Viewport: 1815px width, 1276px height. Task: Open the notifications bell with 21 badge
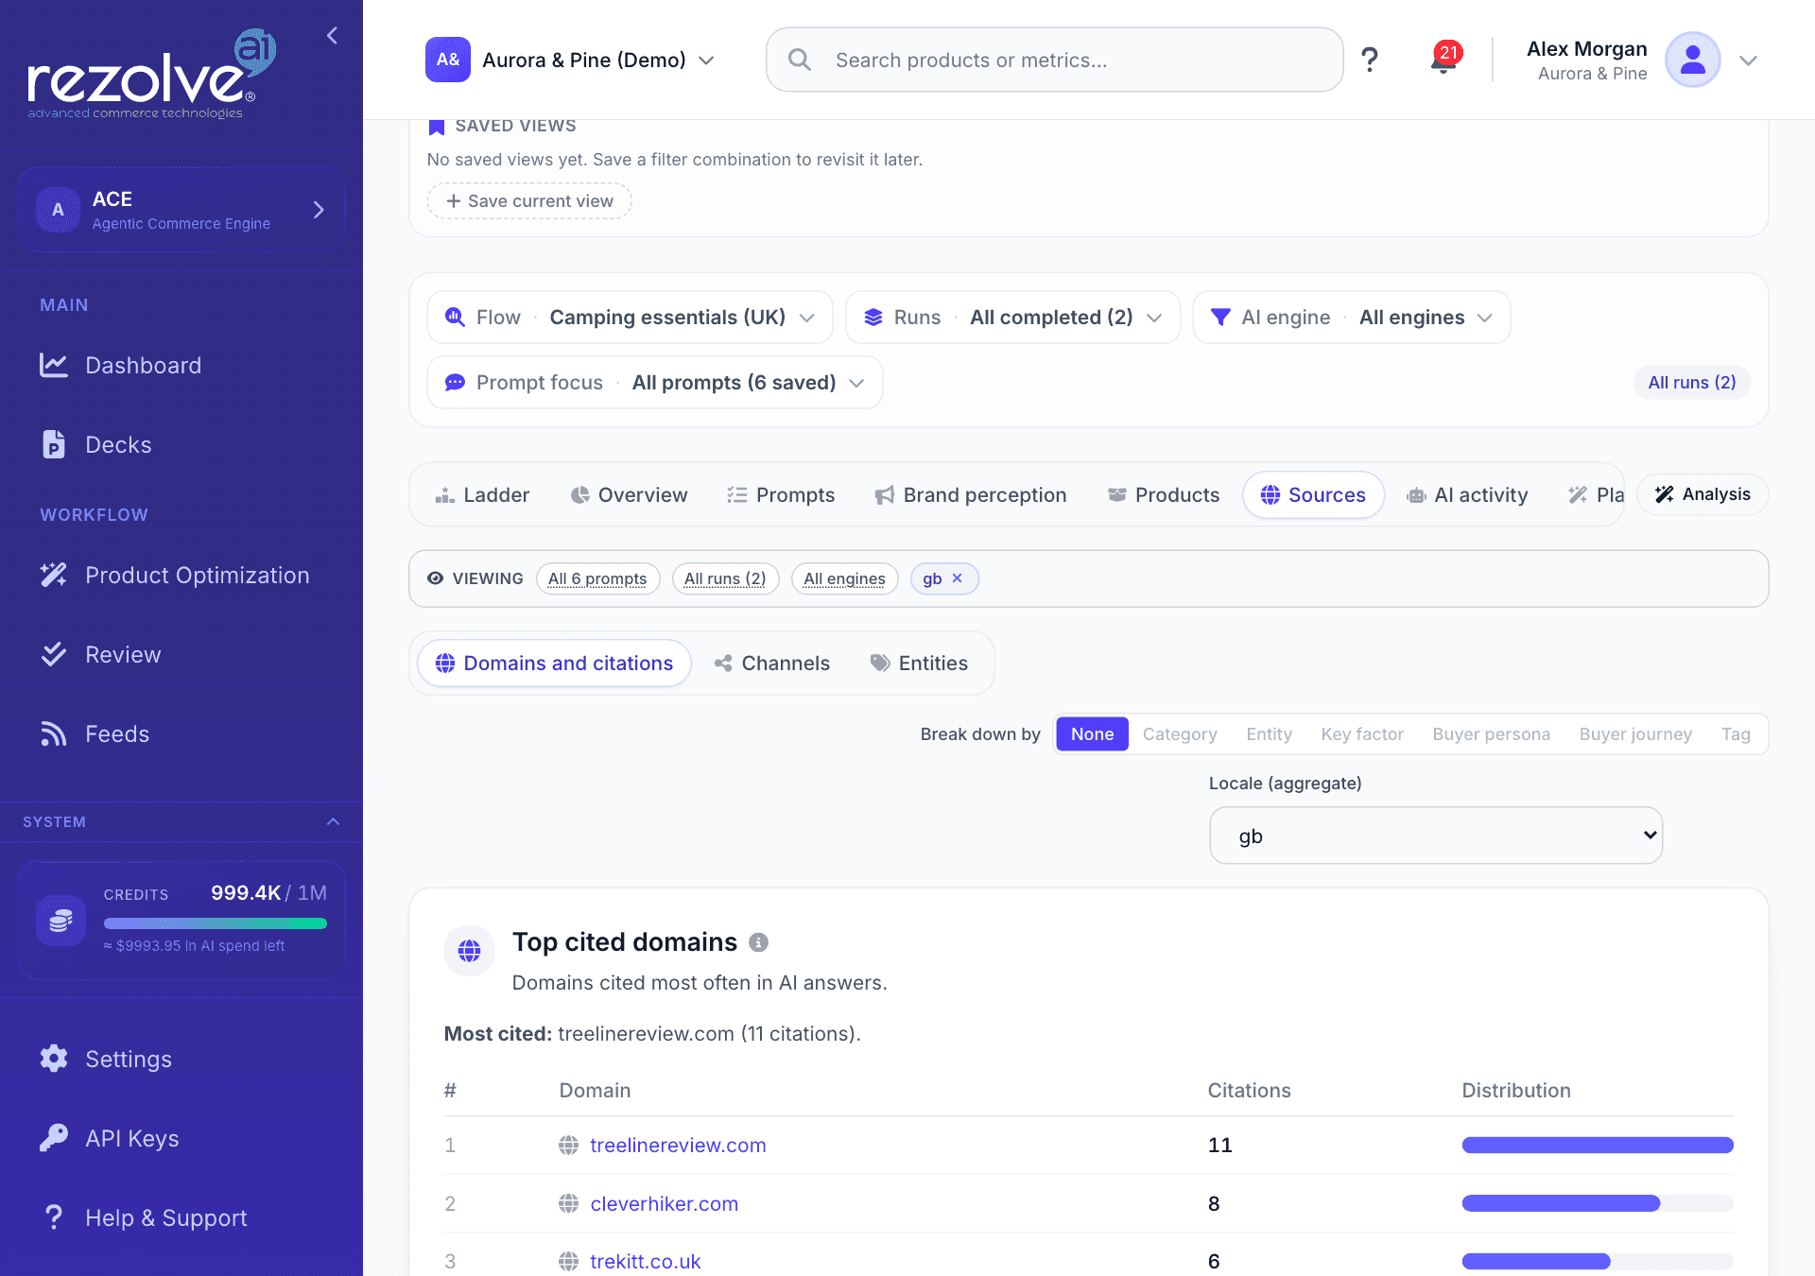[x=1443, y=59]
